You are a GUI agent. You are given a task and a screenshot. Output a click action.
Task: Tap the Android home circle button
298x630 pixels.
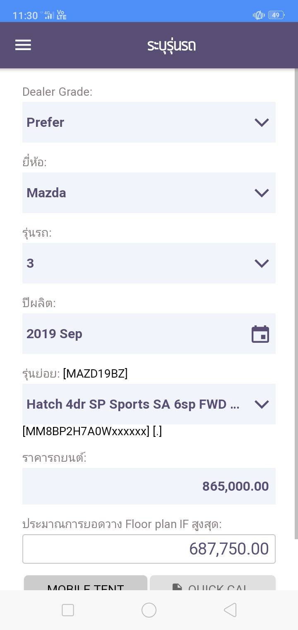[149, 610]
